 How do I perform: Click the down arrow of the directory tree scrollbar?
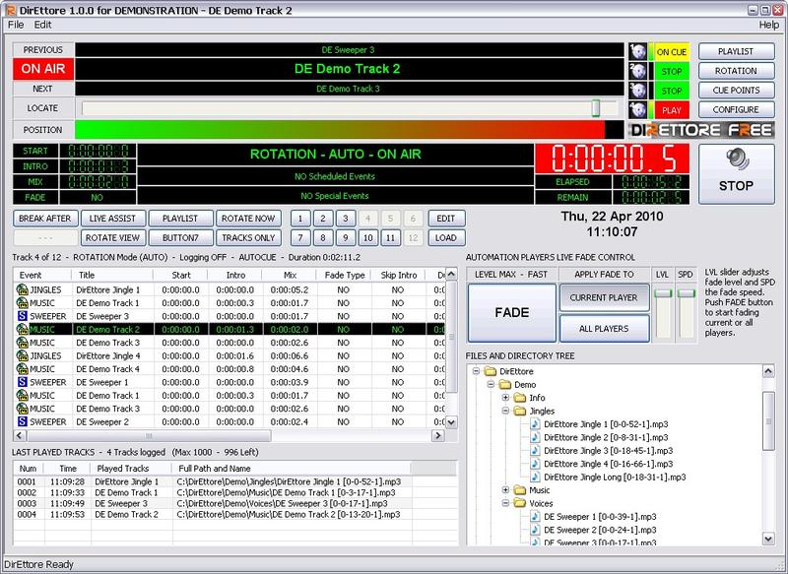(x=768, y=539)
